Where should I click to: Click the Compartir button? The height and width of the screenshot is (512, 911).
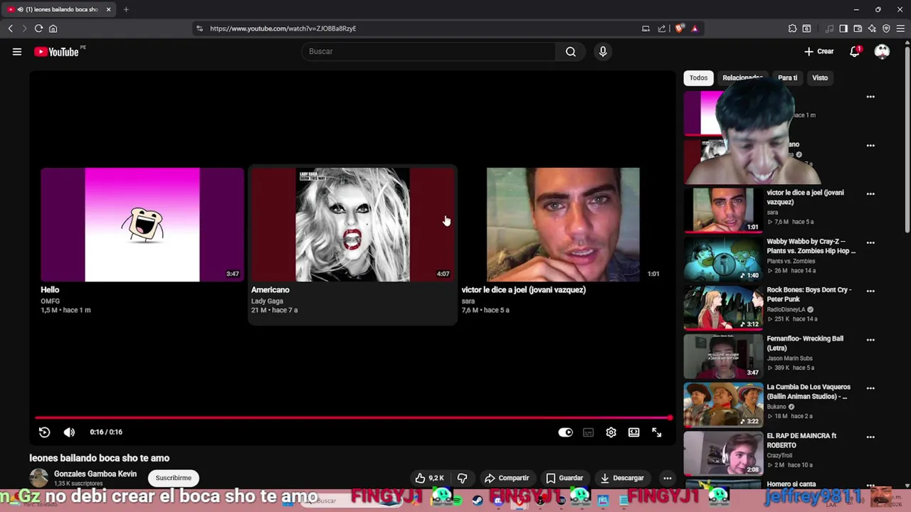coord(507,478)
